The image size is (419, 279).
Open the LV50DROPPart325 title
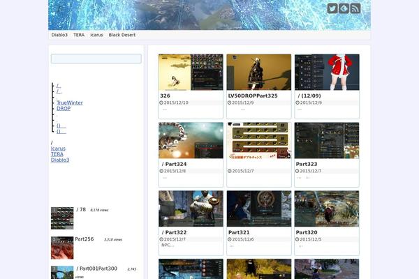click(253, 96)
